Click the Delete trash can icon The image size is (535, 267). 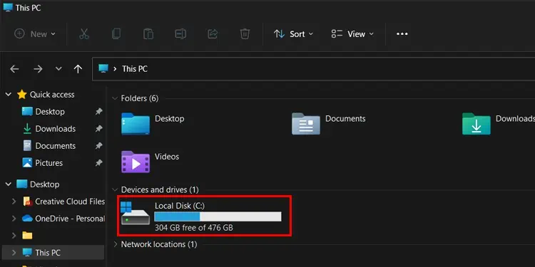pyautogui.click(x=245, y=34)
